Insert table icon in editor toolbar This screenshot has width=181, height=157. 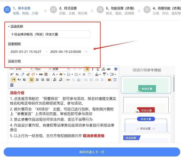click(115, 80)
